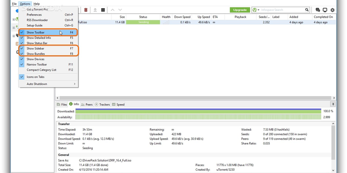Screen dimensions: 347x173
Task: Open search provider dropdown with µTorrent logo
Action: coord(256,10)
